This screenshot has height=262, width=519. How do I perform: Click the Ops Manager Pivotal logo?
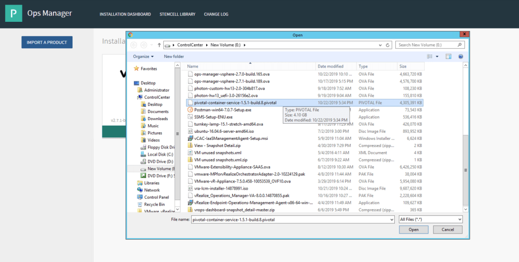coord(14,14)
